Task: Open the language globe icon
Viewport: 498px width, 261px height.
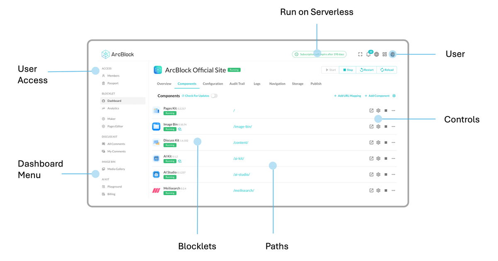Action: (376, 54)
